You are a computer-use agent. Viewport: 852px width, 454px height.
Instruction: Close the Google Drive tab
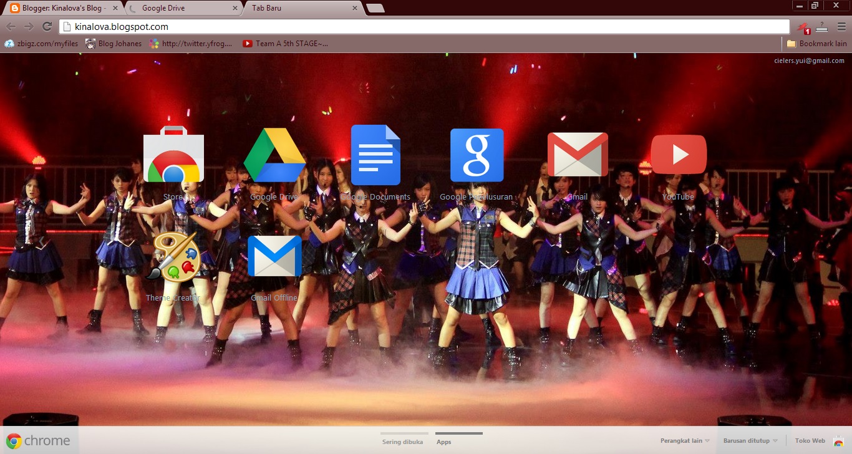[x=235, y=8]
